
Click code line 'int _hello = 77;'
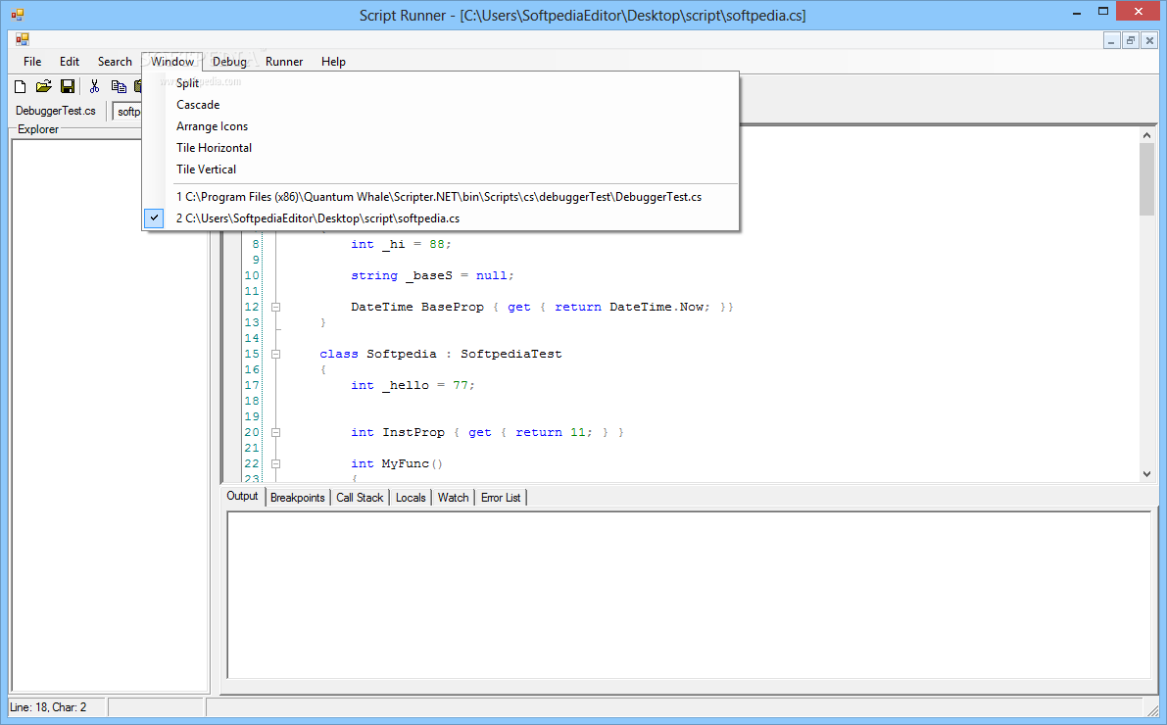coord(413,385)
